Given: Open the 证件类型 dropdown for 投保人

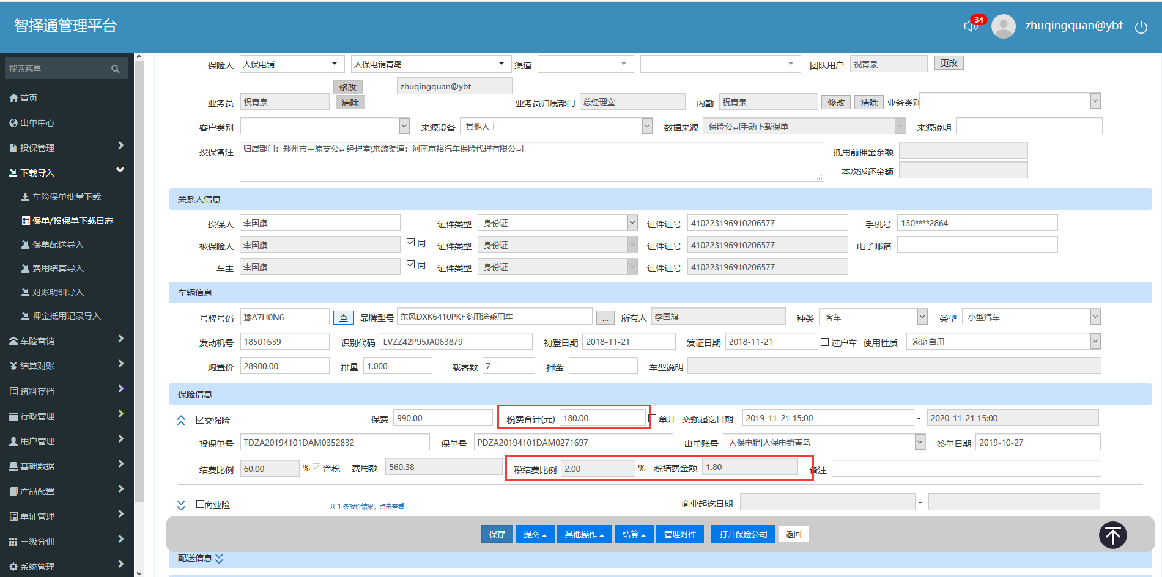Looking at the screenshot, I should coord(632,223).
